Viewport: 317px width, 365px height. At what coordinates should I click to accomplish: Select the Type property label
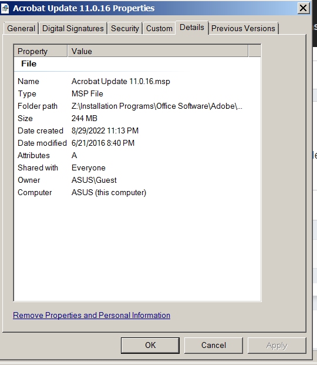pyautogui.click(x=27, y=94)
